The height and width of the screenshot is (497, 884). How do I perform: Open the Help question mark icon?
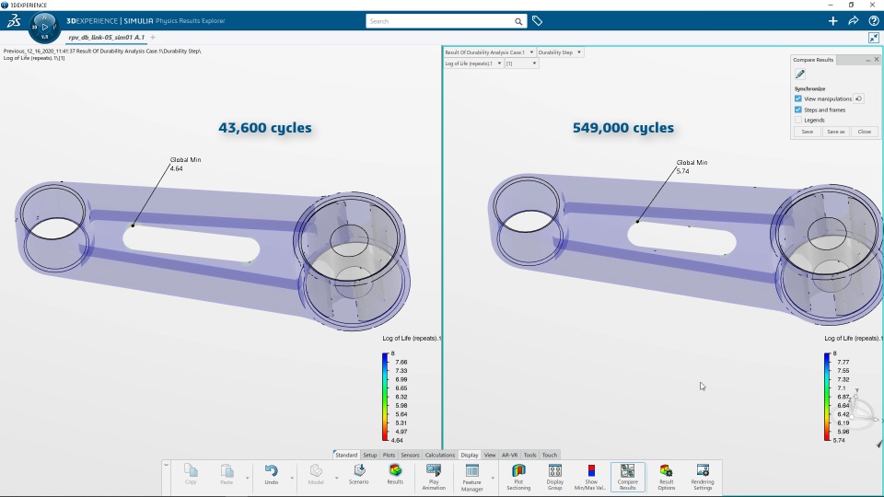tap(873, 21)
